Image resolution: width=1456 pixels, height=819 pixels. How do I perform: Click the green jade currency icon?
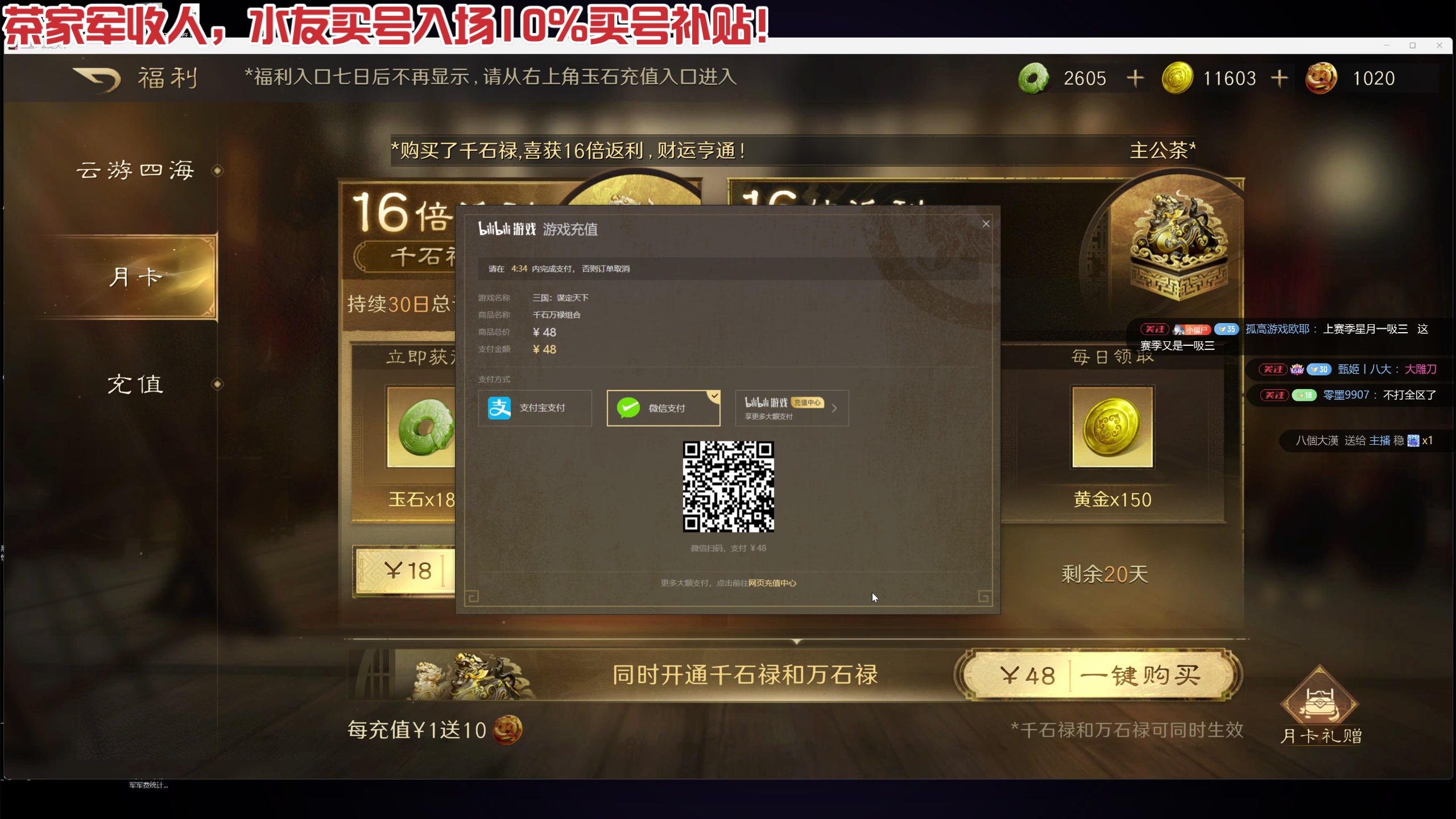(1033, 78)
